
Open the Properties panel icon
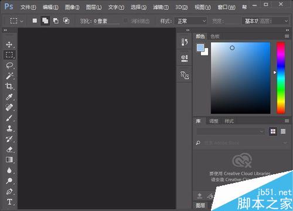coord(184,58)
